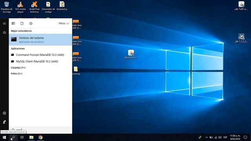Open the volume speaker tray icon
Screen dimensions: 251x141
click(x=220, y=137)
